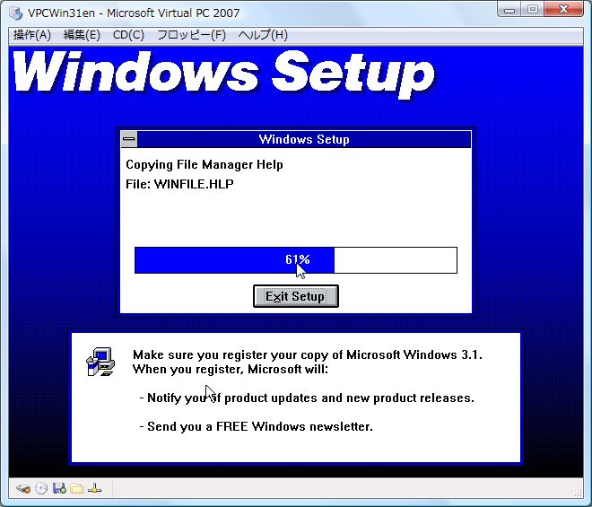Click the large 'Windows Setup' banner heading
Screen dimensions: 592x507
[x=224, y=74]
